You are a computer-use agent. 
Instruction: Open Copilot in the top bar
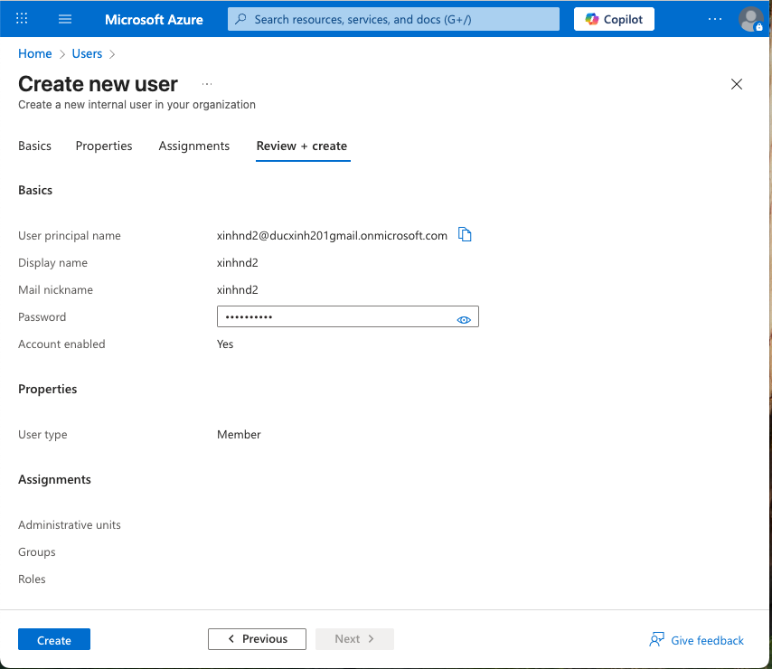pos(614,19)
